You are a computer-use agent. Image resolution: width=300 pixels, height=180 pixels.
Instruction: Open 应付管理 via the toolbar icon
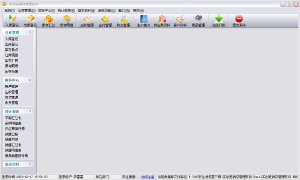click(x=105, y=20)
